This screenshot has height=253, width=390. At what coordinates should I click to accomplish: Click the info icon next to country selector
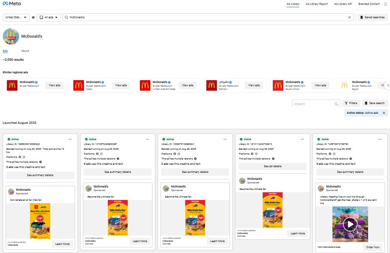33,17
